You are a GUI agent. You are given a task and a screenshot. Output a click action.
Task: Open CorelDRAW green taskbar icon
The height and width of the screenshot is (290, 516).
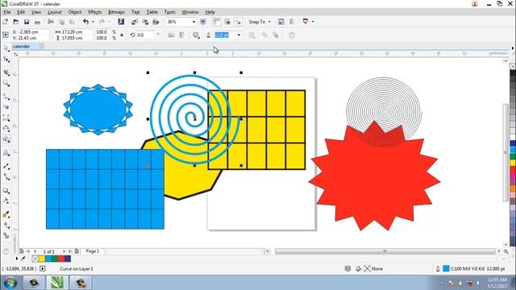(57, 283)
